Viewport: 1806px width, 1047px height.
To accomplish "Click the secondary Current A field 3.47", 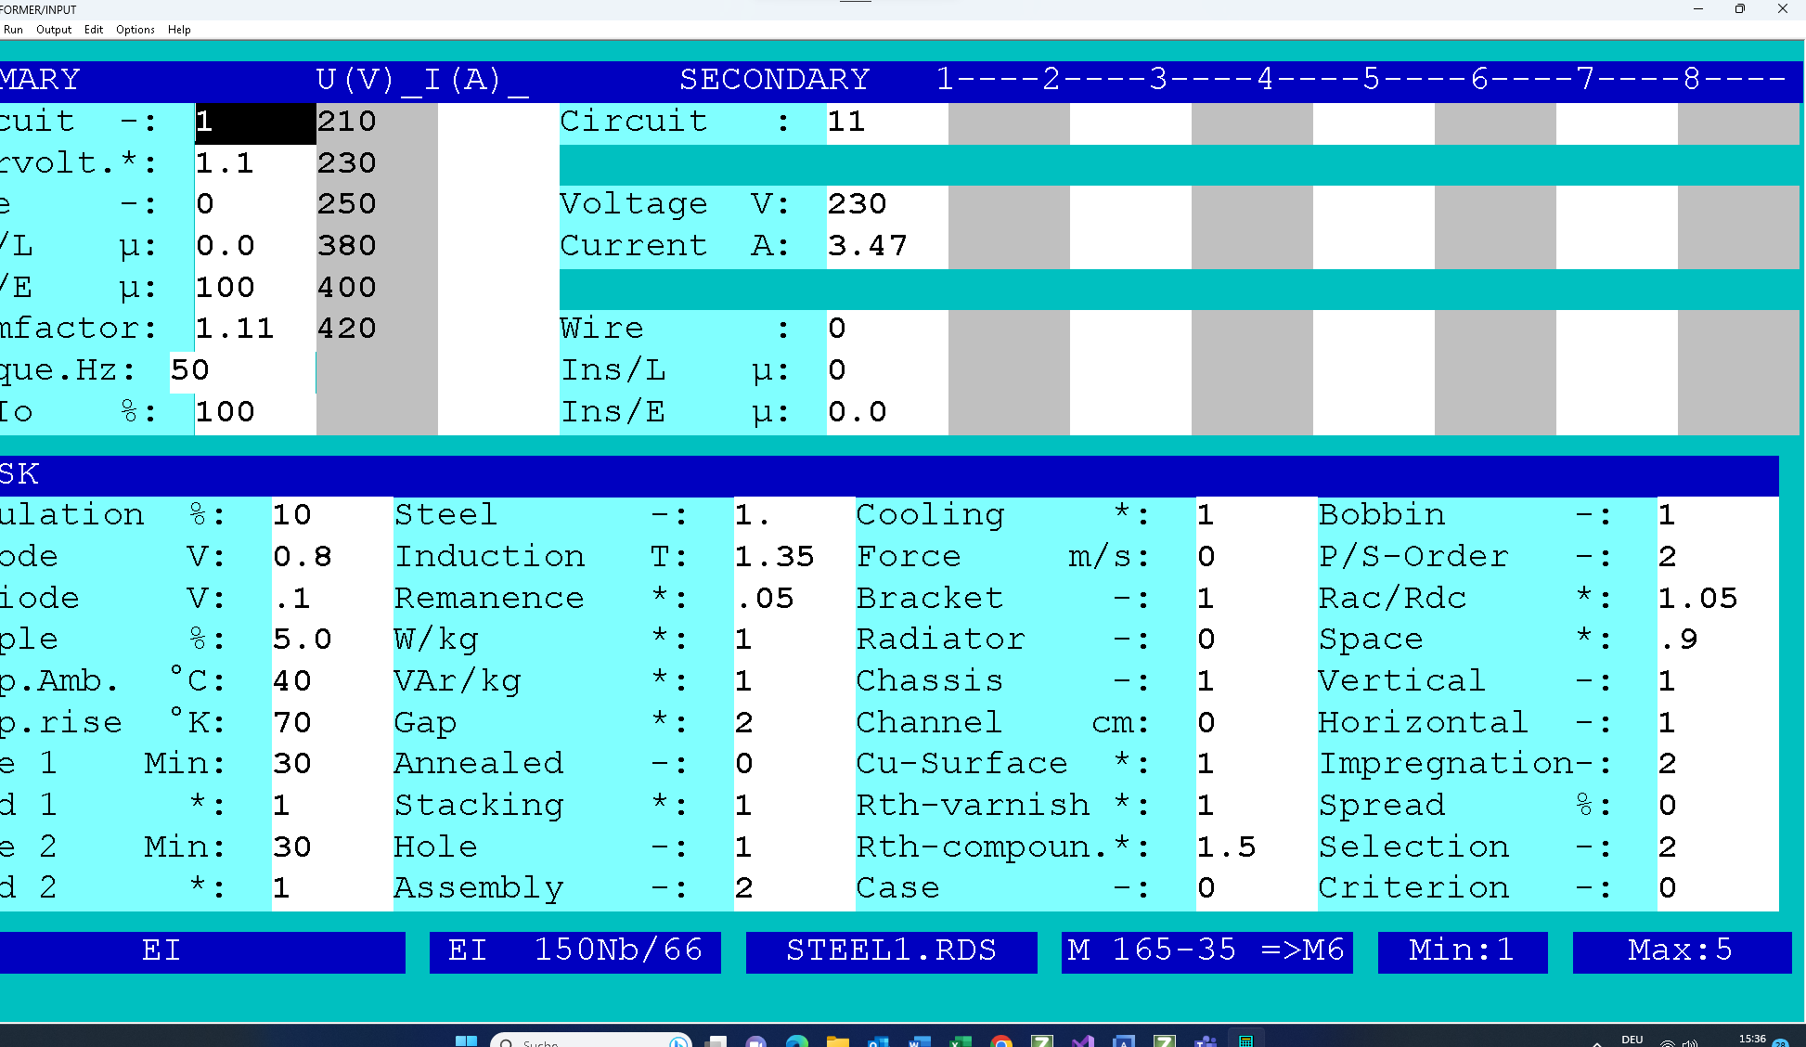I will click(x=887, y=247).
